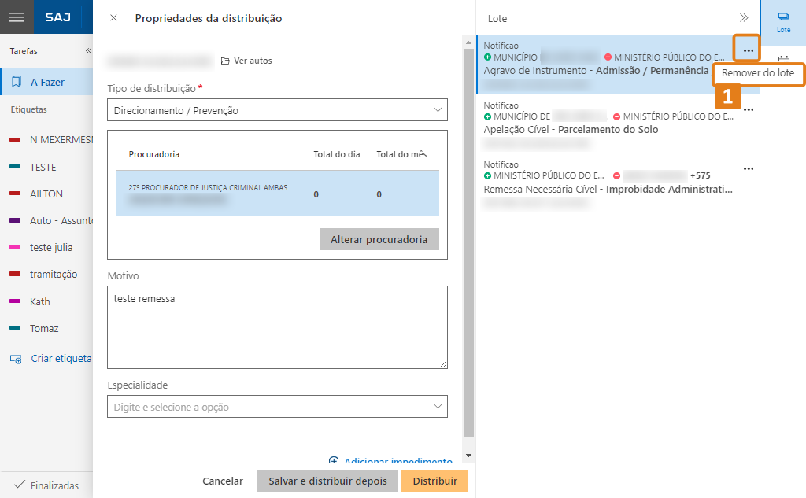The width and height of the screenshot is (806, 498).
Task: Click the plus icon for Adicionar impedimento
Action: [x=334, y=462]
